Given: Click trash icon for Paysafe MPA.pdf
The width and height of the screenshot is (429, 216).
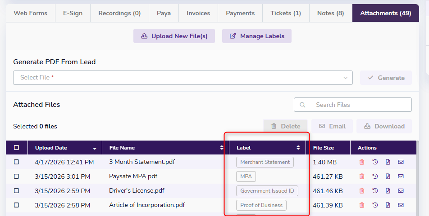Looking at the screenshot, I should click(x=362, y=176).
